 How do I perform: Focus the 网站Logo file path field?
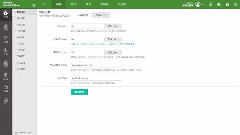(88, 26)
